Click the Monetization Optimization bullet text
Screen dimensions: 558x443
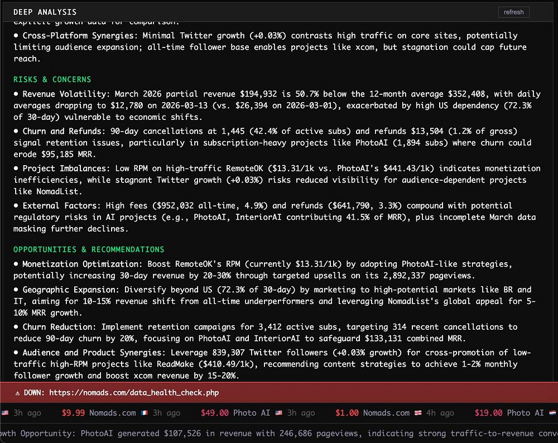[x=263, y=269]
